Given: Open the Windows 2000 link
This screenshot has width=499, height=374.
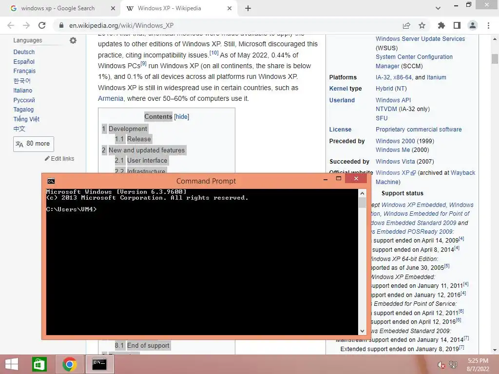Looking at the screenshot, I should (x=395, y=141).
